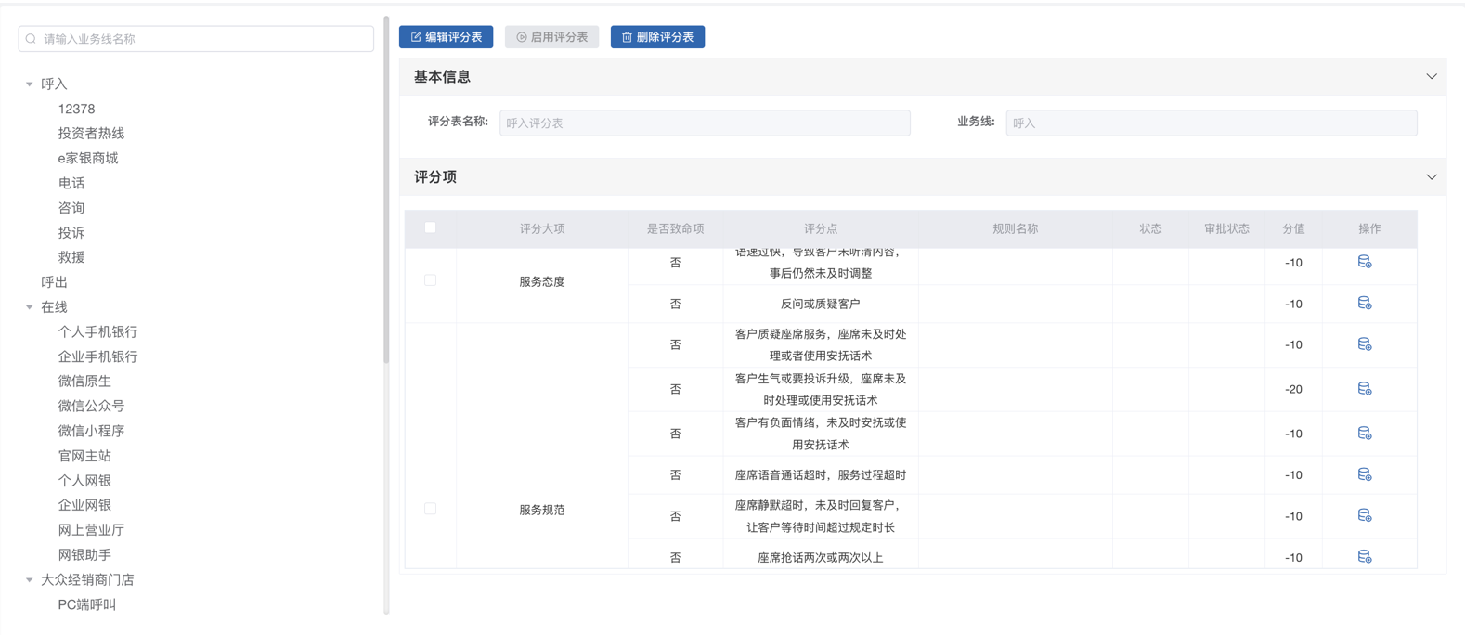Select 微信小程序 tree item

(91, 431)
